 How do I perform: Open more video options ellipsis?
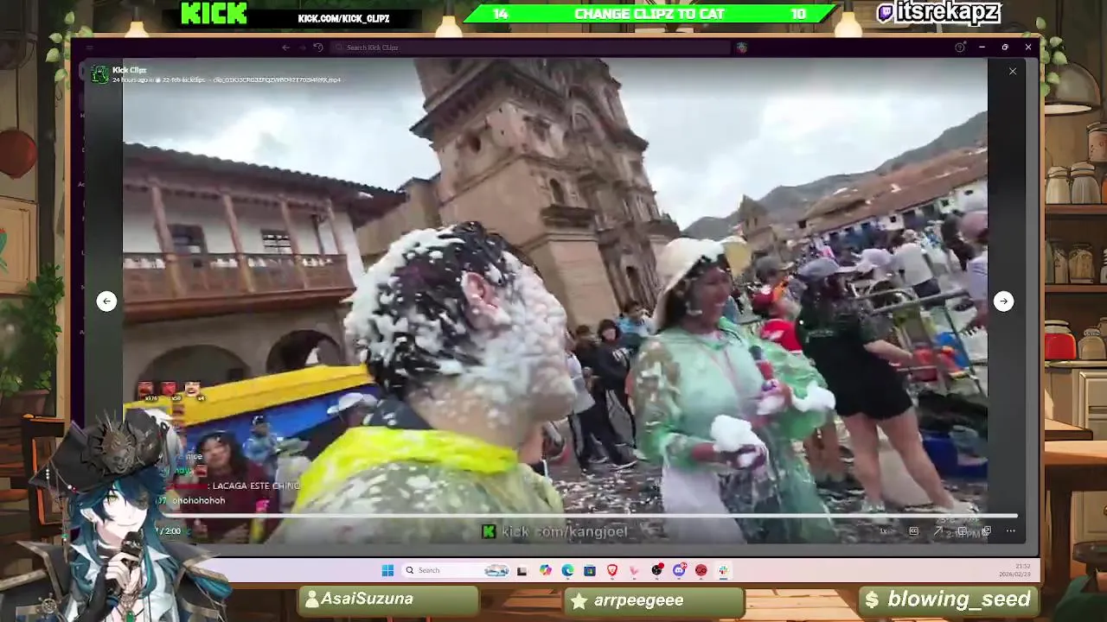pos(1010,531)
